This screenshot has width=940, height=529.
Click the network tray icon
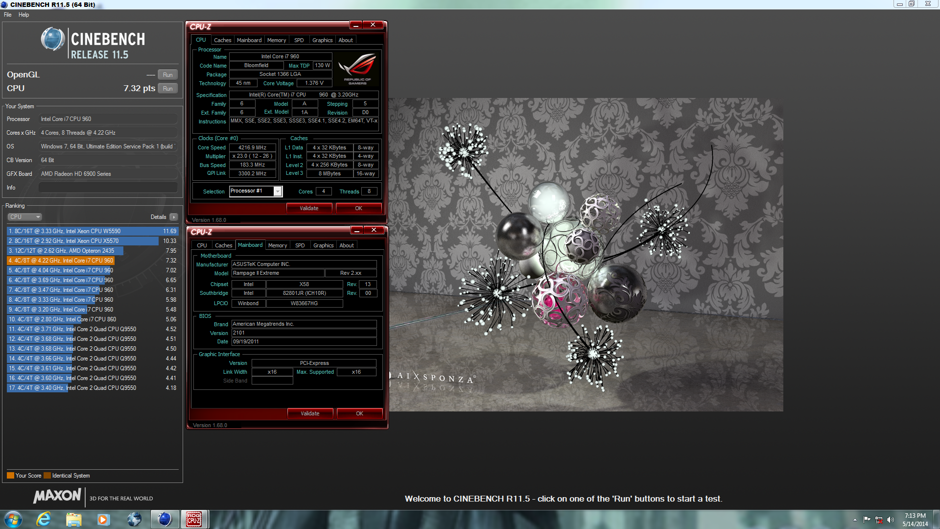tap(879, 520)
